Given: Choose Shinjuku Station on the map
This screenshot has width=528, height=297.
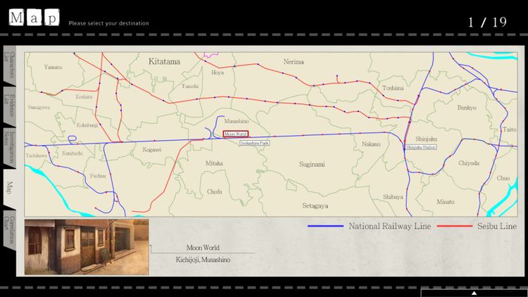Looking at the screenshot, I should pyautogui.click(x=420, y=147).
